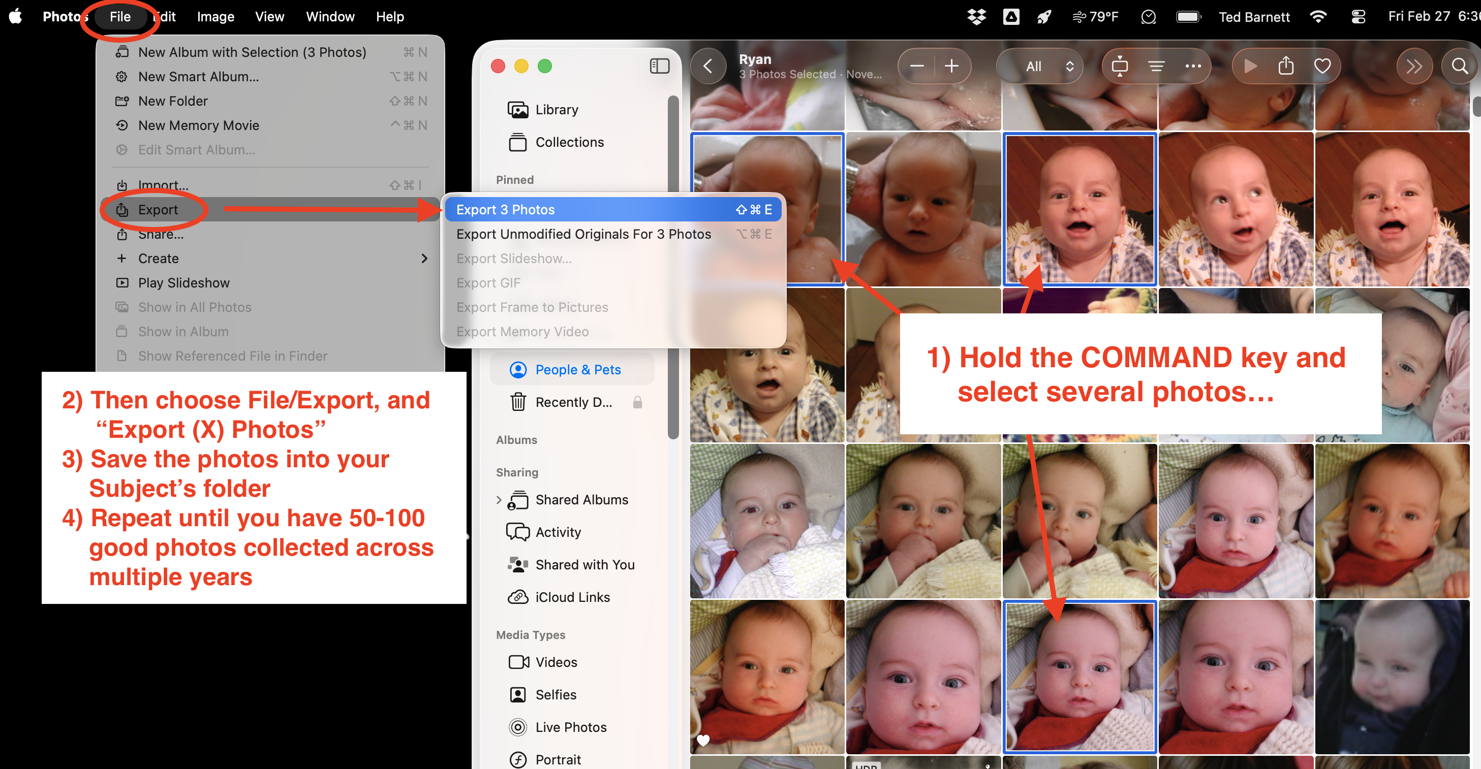Click the double-chevron overflow control
The height and width of the screenshot is (769, 1481).
pyautogui.click(x=1415, y=66)
